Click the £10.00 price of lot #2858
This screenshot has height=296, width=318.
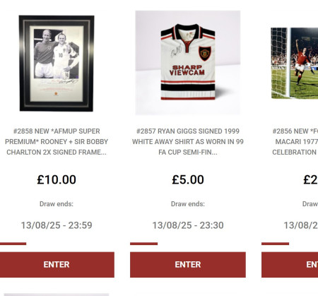point(57,179)
